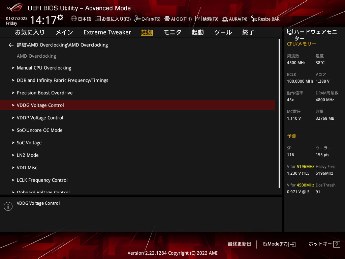This screenshot has height=259, width=345.
Task: Select LCLK Frequency Control row text
Action: tap(42, 180)
